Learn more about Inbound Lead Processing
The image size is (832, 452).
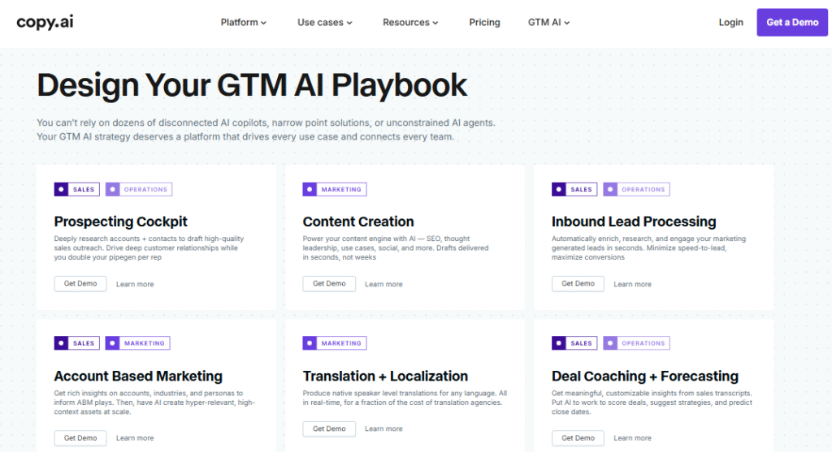pos(632,284)
